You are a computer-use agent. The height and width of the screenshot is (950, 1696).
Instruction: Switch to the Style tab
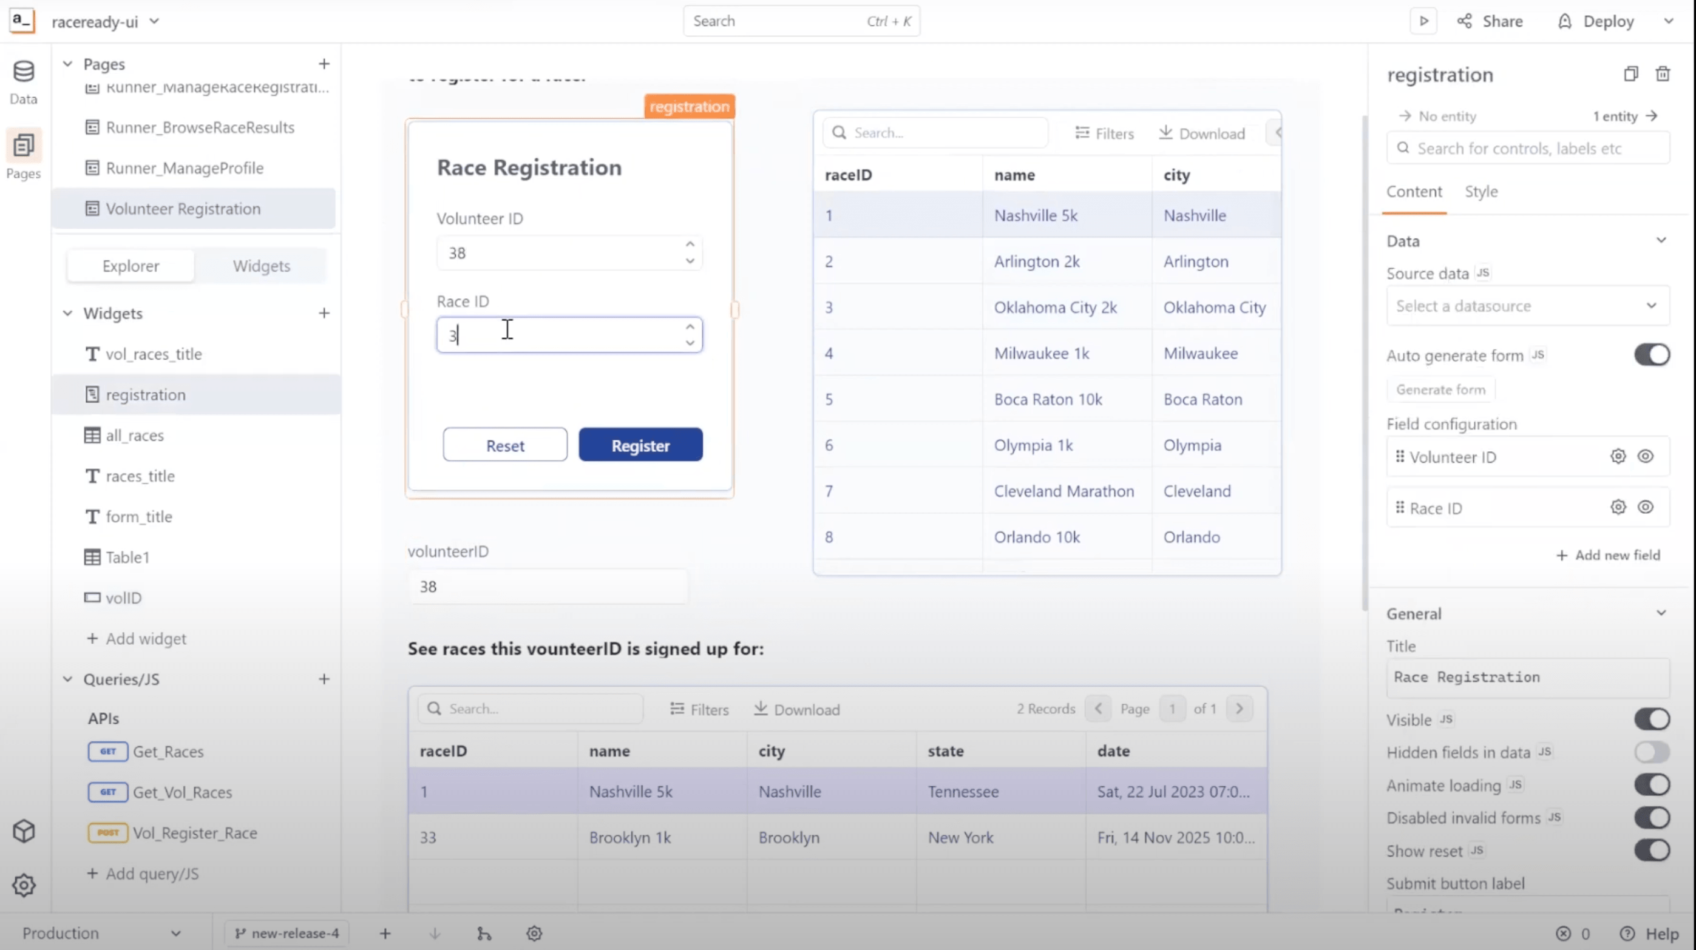[x=1481, y=192]
